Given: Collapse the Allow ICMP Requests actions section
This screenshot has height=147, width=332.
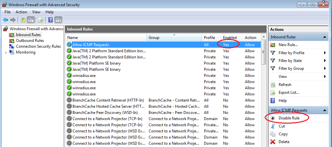Looking at the screenshot, I should tap(325, 110).
